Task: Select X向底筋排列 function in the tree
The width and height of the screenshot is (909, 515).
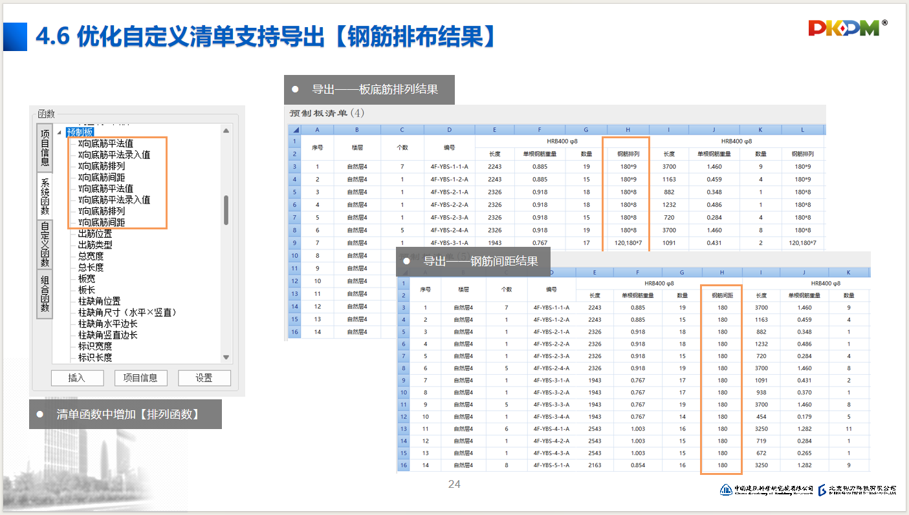Action: click(101, 166)
